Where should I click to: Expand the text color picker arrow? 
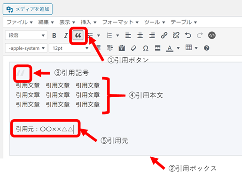tap(178, 48)
